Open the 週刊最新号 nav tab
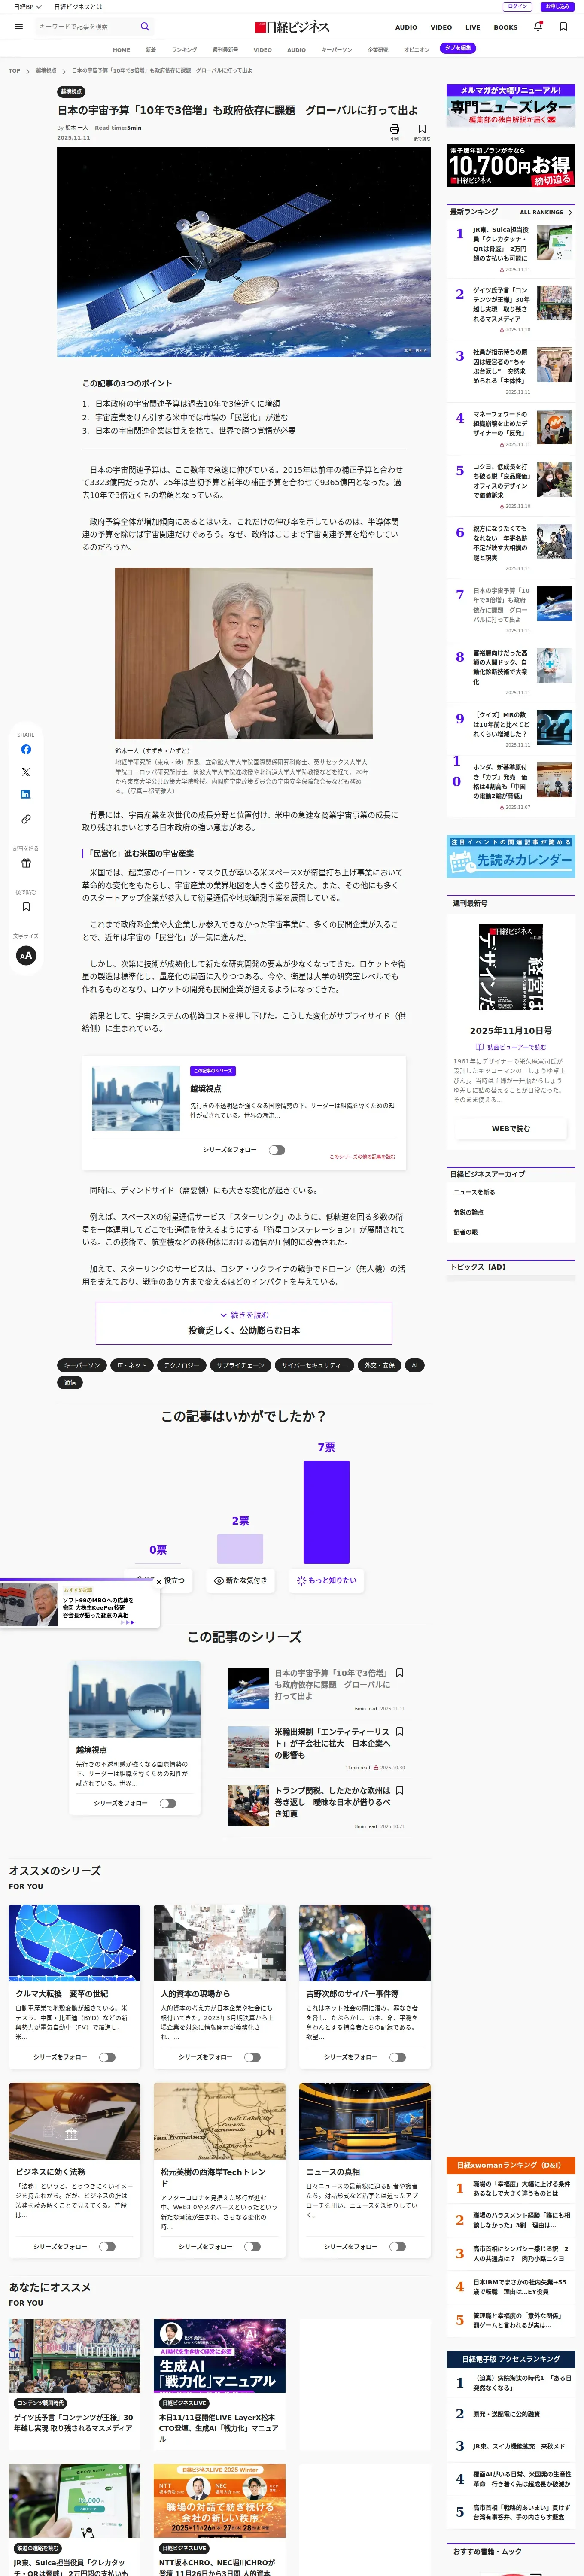The width and height of the screenshot is (584, 2576). (225, 49)
